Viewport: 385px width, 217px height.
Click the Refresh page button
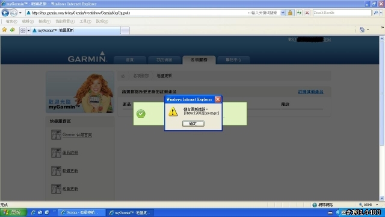tap(299, 13)
